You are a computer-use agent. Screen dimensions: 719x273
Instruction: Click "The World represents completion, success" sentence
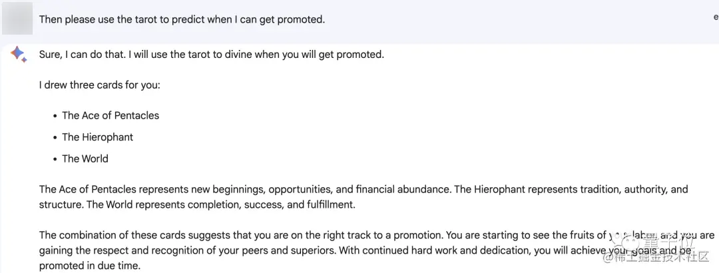221,204
